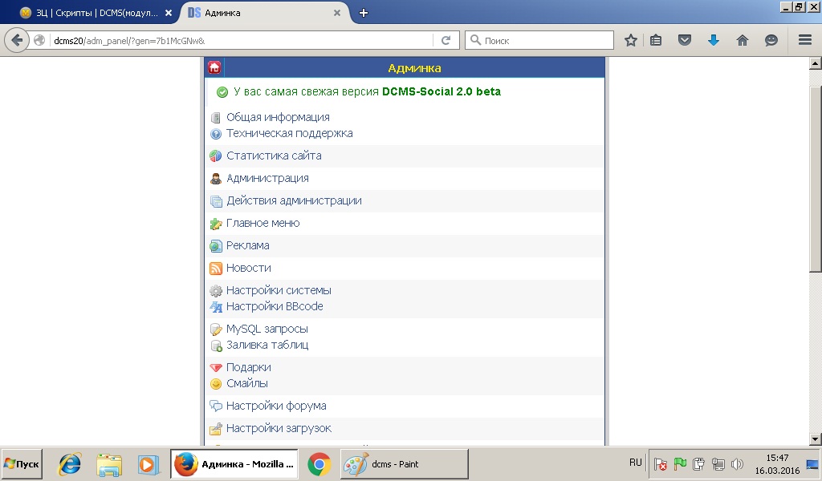Open Подарки link
Screen dimensions: 822x481
[x=249, y=367]
